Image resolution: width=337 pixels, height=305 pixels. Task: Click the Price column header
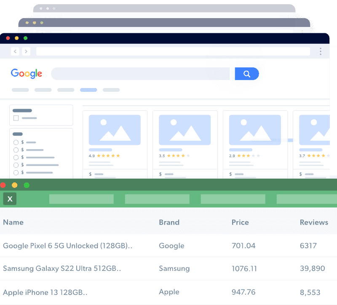pos(240,222)
